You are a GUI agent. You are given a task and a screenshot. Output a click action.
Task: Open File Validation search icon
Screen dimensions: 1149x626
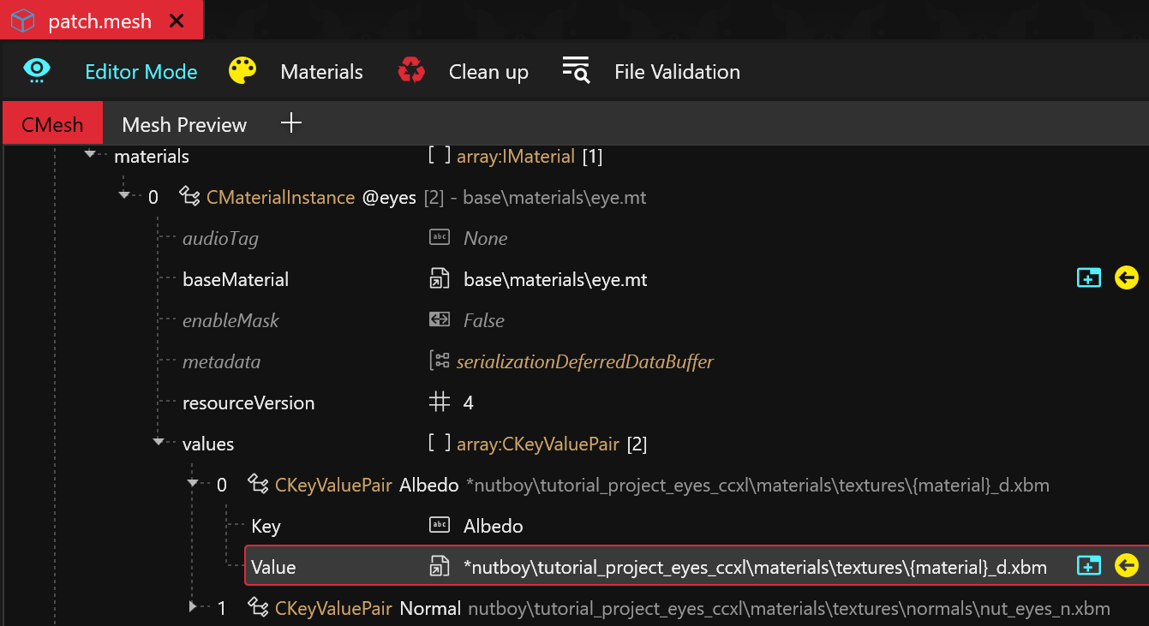pos(576,71)
